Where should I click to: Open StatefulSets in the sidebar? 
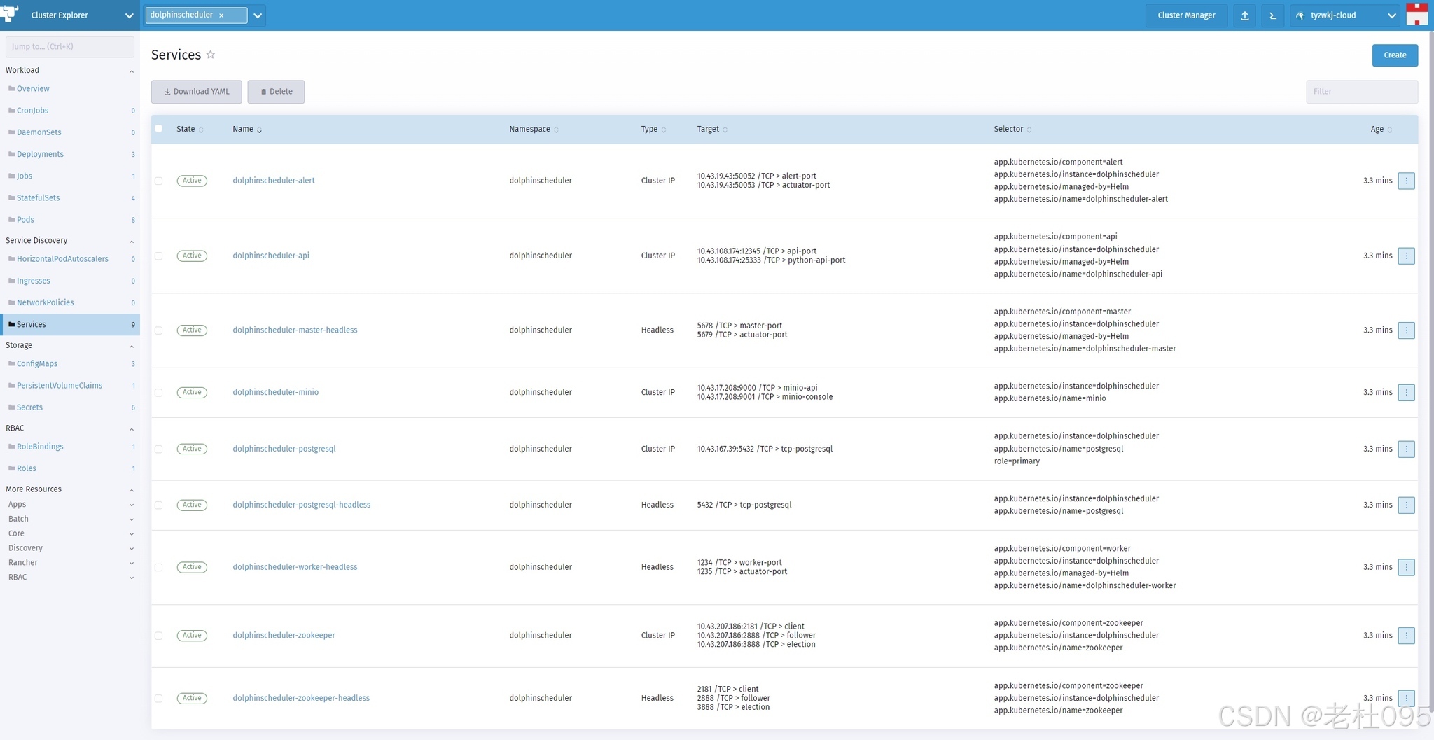click(38, 197)
